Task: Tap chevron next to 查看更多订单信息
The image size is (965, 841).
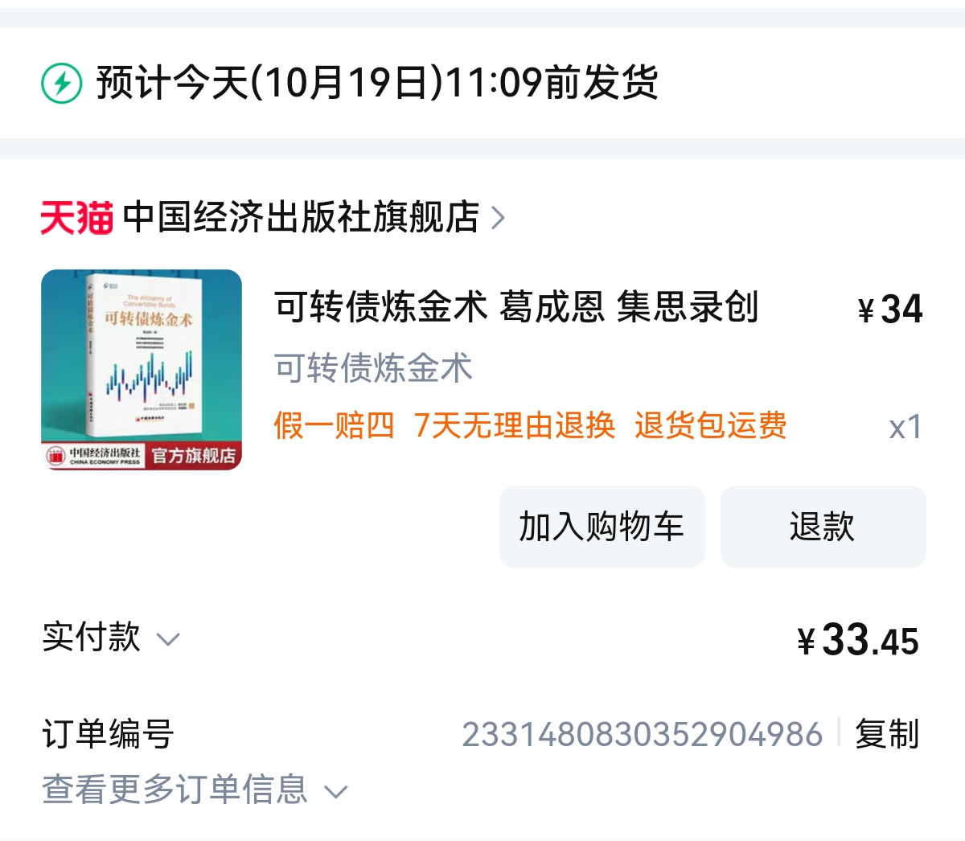Action: pyautogui.click(x=336, y=792)
